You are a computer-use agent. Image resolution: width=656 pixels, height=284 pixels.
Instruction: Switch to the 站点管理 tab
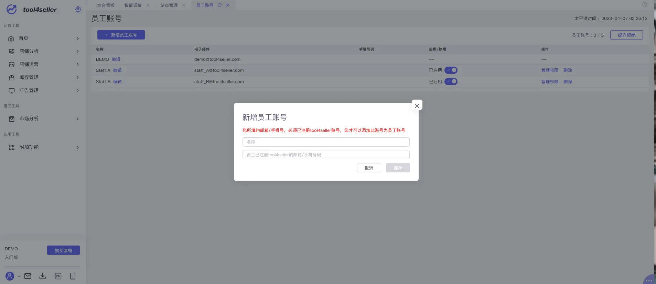[169, 5]
